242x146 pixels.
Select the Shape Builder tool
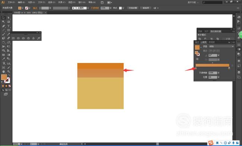[x=3, y=51]
